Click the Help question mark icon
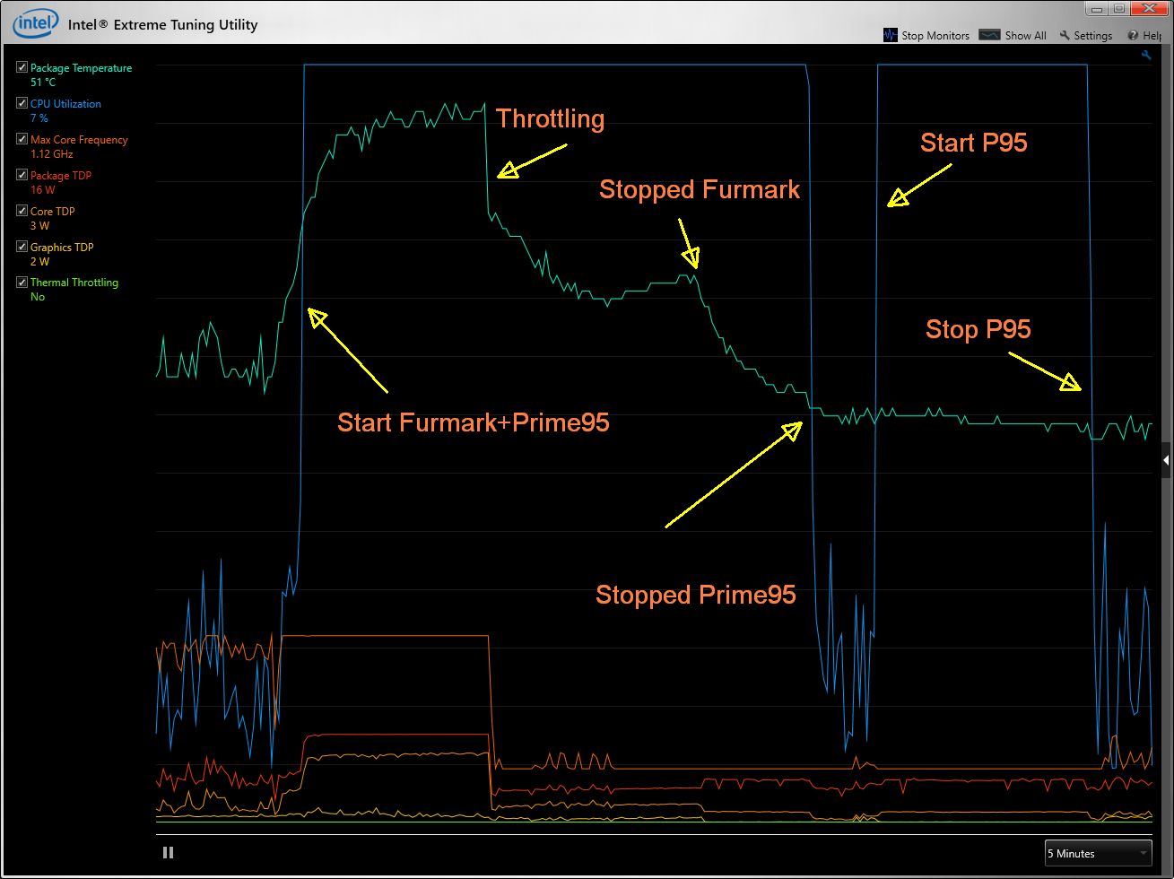Image resolution: width=1174 pixels, height=879 pixels. coord(1134,35)
